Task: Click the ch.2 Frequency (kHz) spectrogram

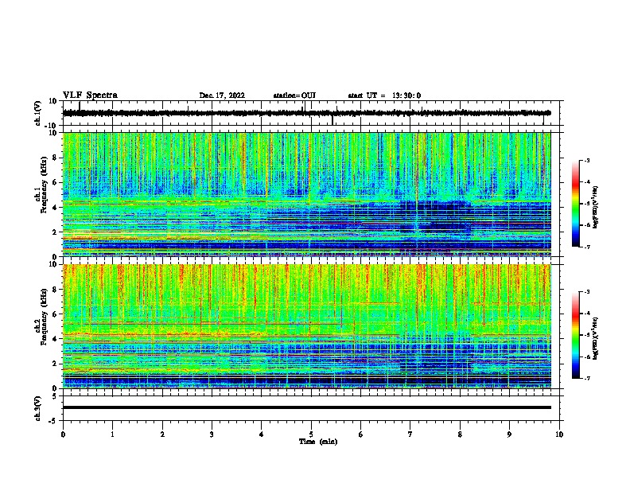Action: click(307, 326)
